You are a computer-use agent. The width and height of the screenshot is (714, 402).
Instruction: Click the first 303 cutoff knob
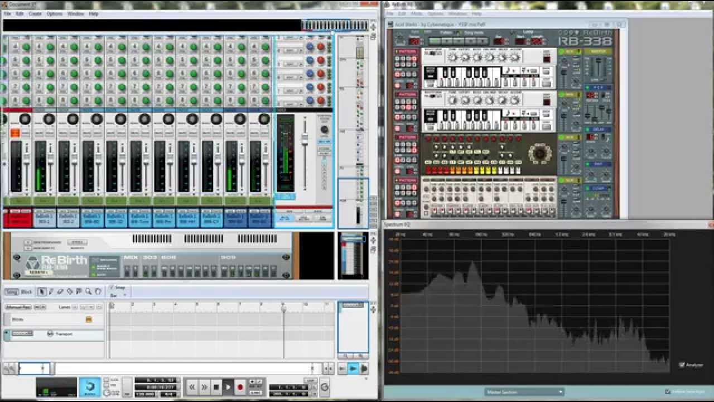coord(465,58)
